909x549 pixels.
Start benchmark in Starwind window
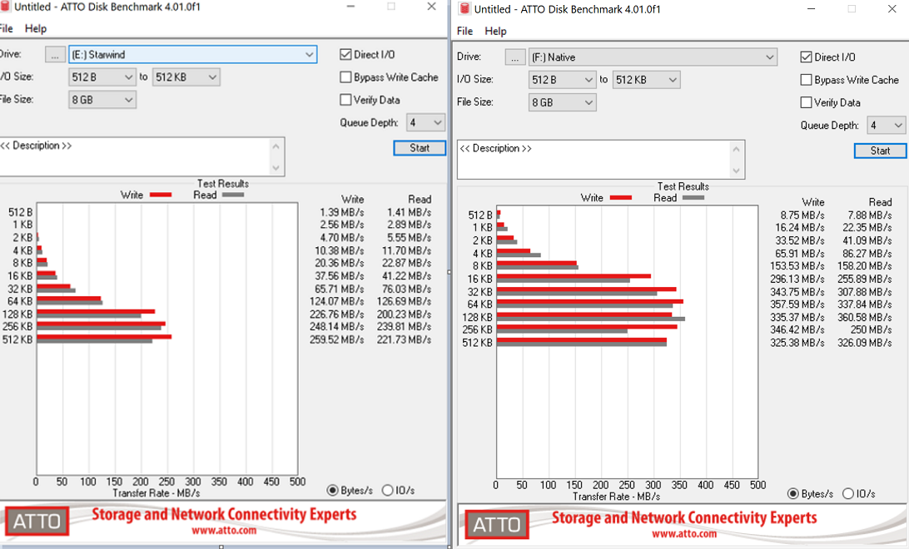pos(420,148)
